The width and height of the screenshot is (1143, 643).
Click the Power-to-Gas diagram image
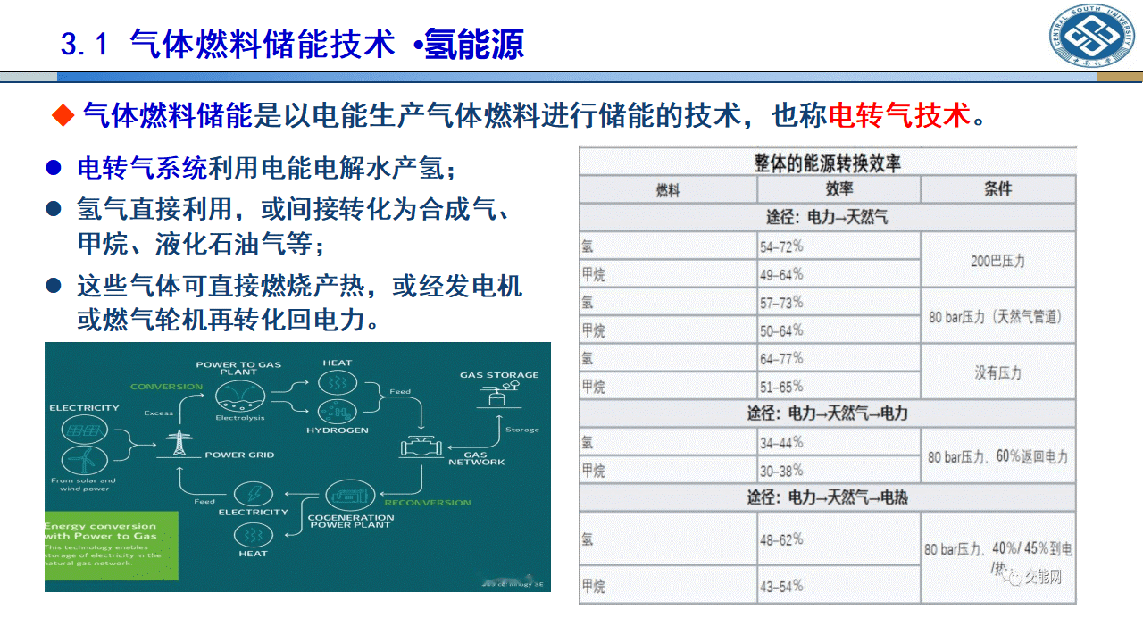tap(297, 466)
